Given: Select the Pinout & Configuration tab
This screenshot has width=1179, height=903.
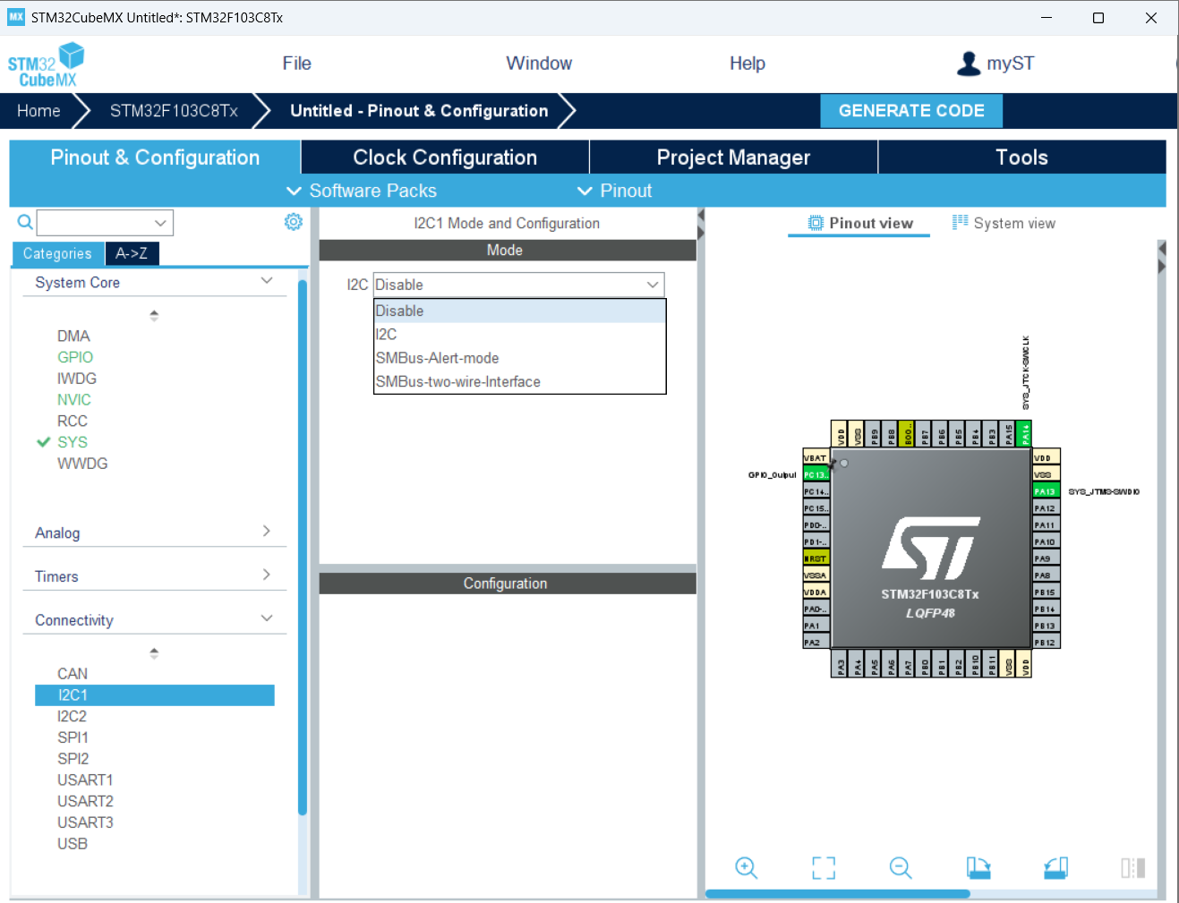Looking at the screenshot, I should (x=155, y=158).
